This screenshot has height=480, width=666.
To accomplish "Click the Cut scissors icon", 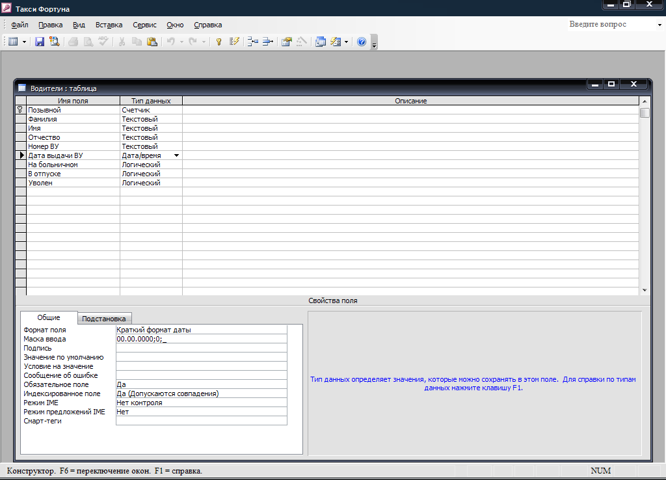I will coord(122,42).
